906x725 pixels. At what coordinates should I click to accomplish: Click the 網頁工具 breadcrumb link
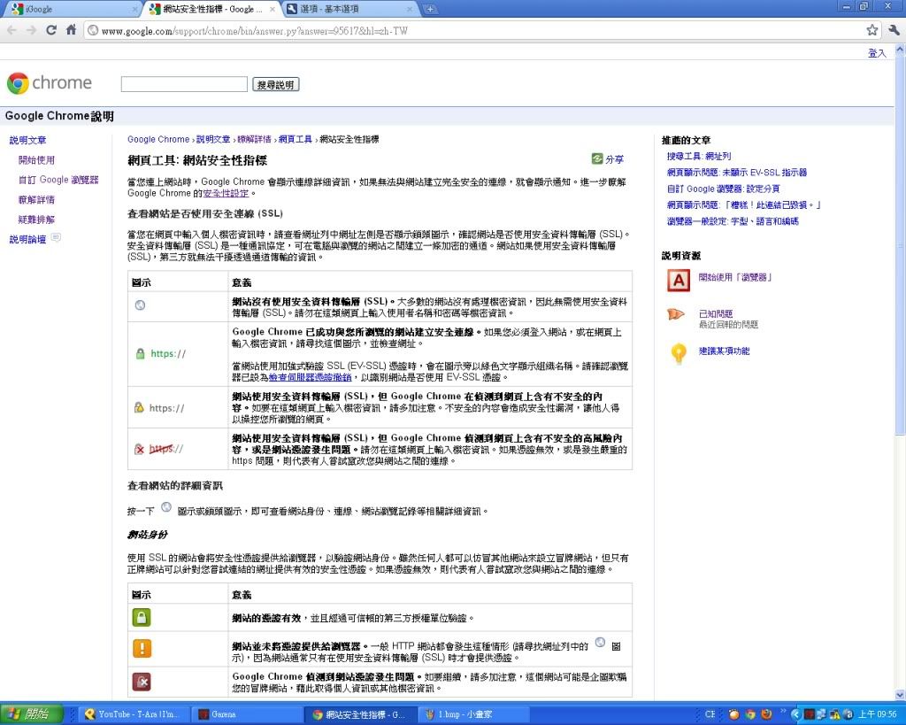pyautogui.click(x=296, y=139)
